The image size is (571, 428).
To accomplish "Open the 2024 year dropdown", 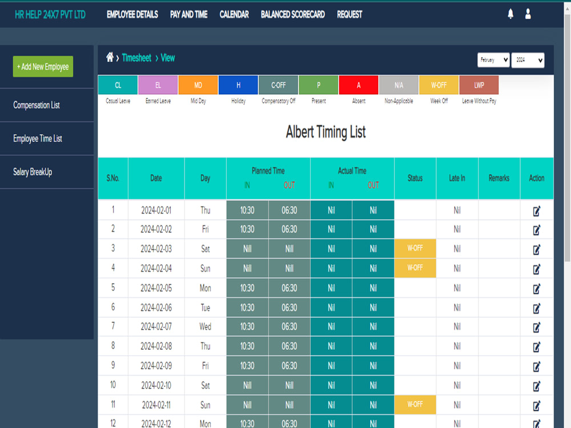I will coord(528,60).
